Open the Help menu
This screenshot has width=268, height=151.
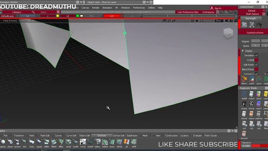(160, 8)
